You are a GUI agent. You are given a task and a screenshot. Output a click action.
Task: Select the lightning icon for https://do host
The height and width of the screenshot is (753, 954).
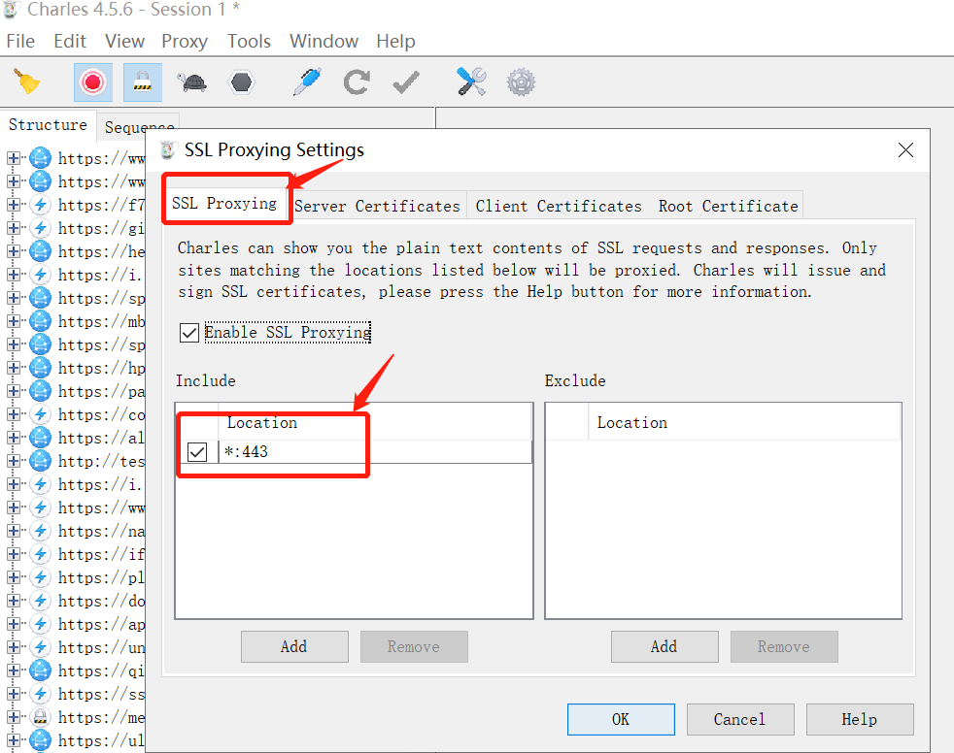pyautogui.click(x=40, y=601)
